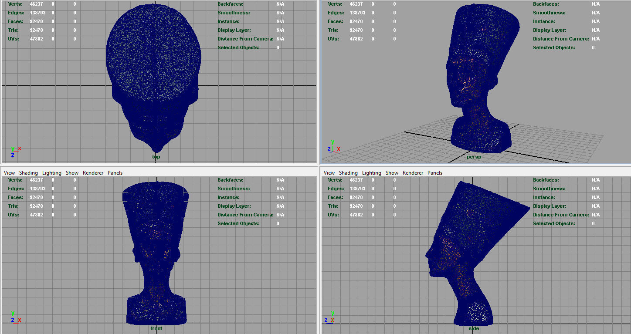Click the XYZ axis gizmo in the persp view
The image size is (631, 334).
point(333,146)
